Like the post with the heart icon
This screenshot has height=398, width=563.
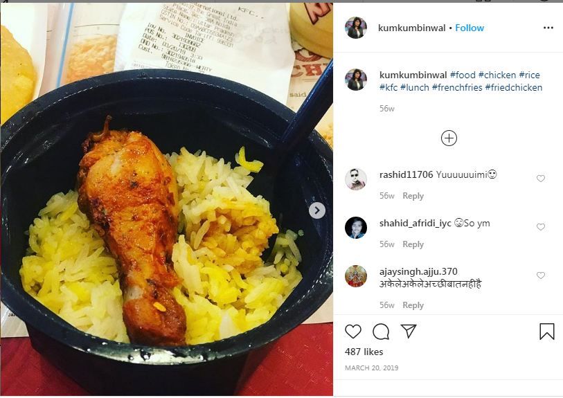[353, 332]
